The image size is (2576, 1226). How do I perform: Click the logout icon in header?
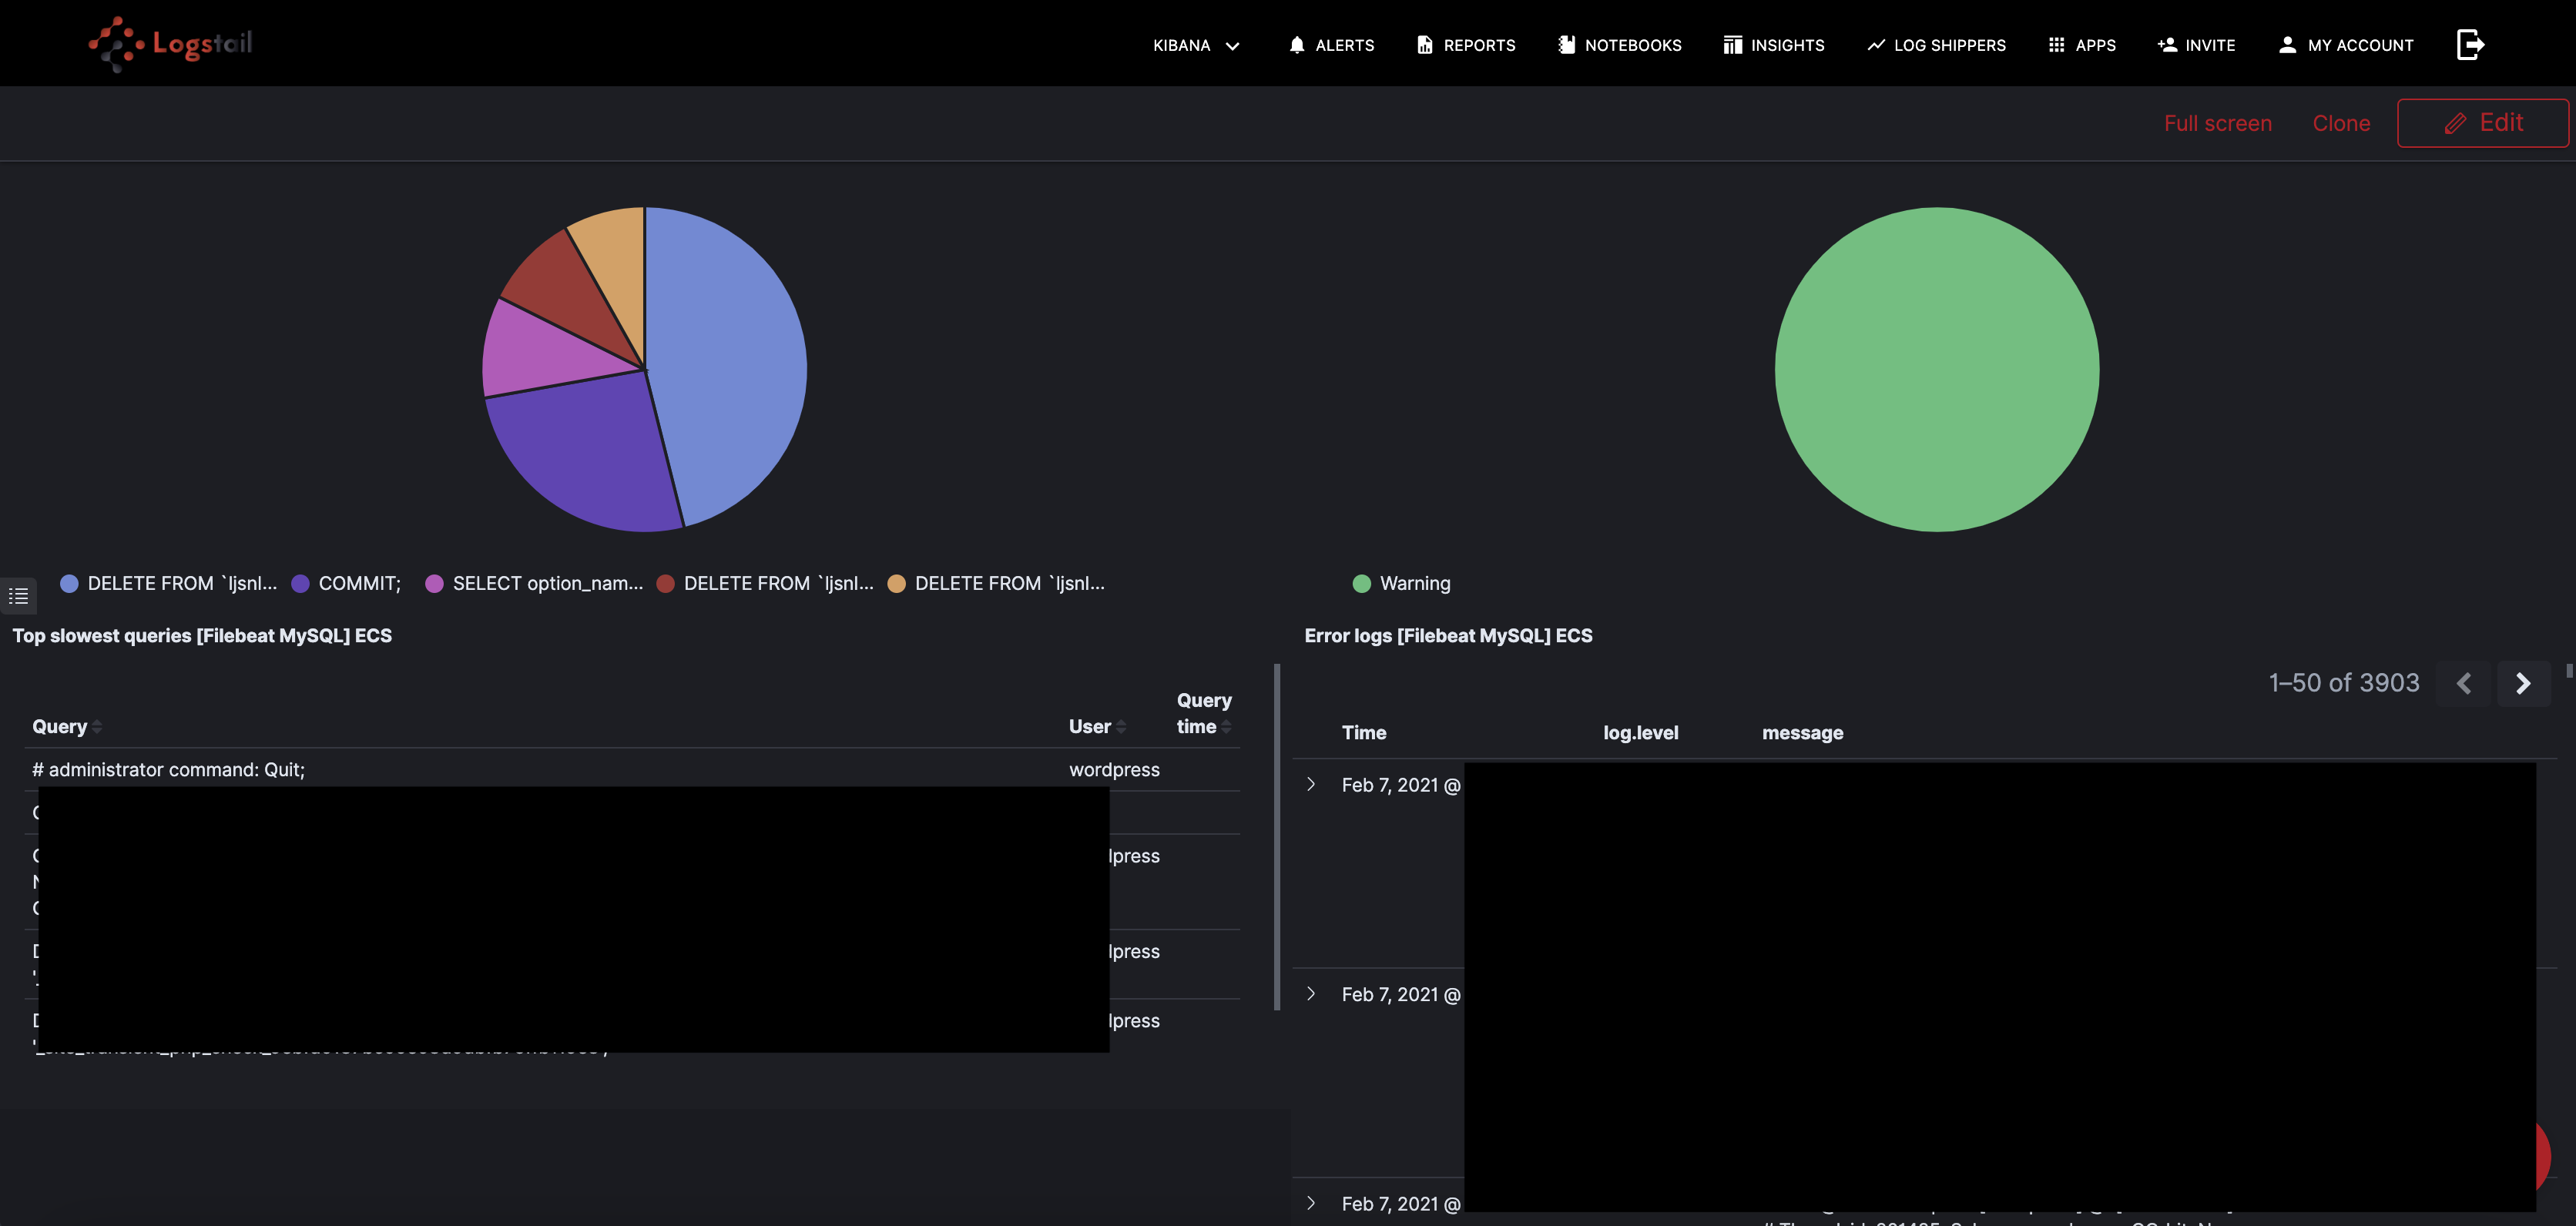(2469, 45)
